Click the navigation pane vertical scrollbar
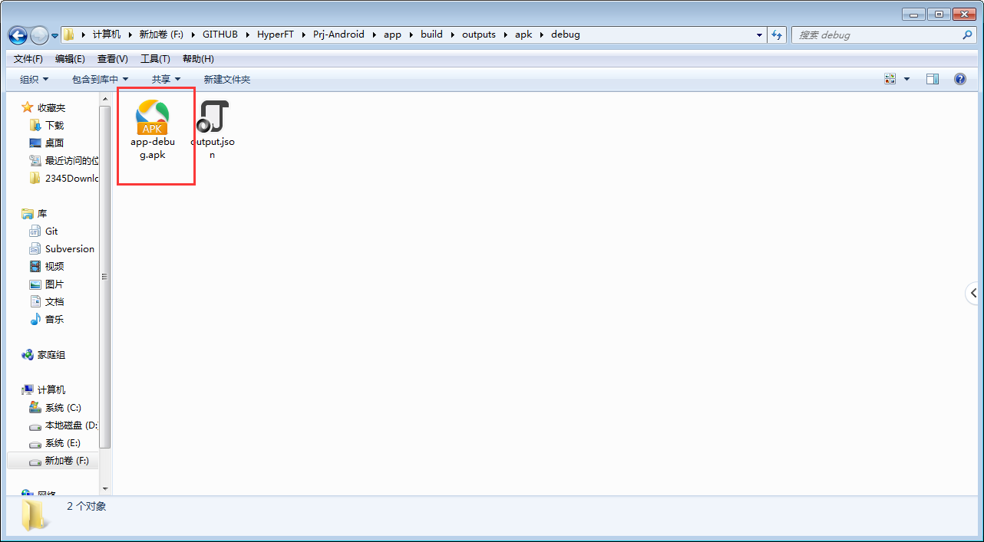 106,276
